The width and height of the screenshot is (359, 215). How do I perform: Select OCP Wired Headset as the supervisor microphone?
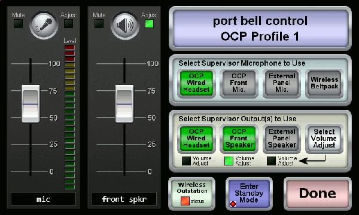196,83
